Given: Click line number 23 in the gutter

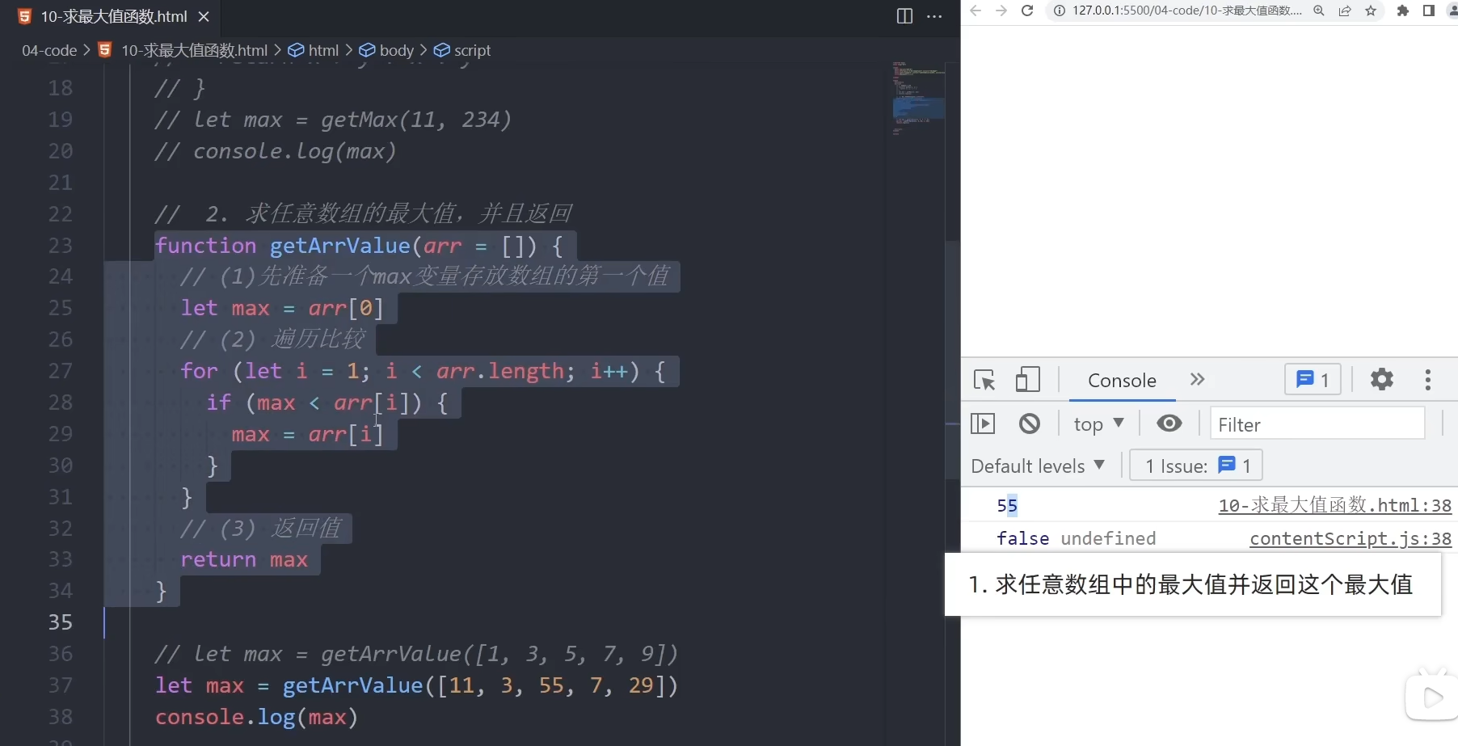Looking at the screenshot, I should pos(61,246).
